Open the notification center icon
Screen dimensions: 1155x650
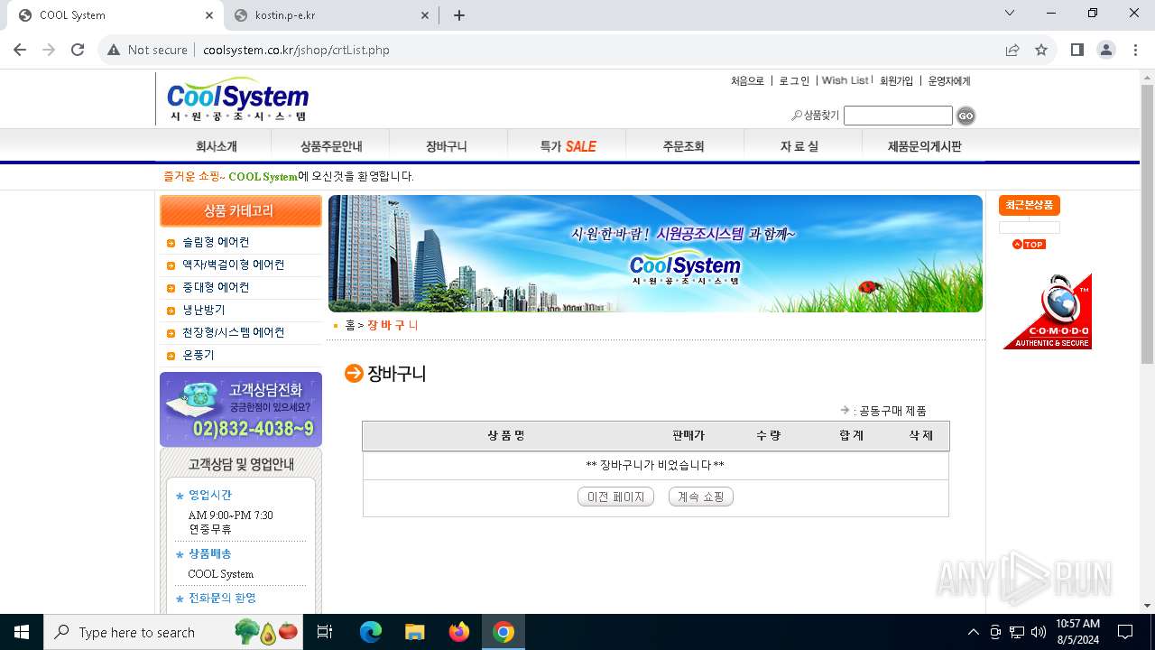pos(1125,632)
